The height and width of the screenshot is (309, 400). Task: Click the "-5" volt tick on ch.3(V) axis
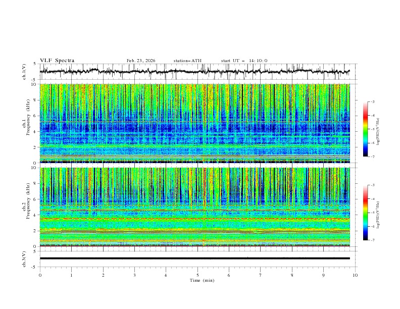click(x=34, y=267)
